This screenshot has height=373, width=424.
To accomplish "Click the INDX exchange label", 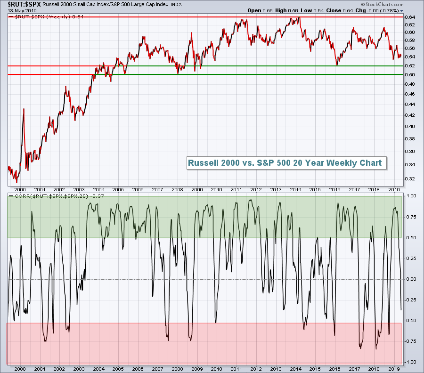I will [x=176, y=5].
